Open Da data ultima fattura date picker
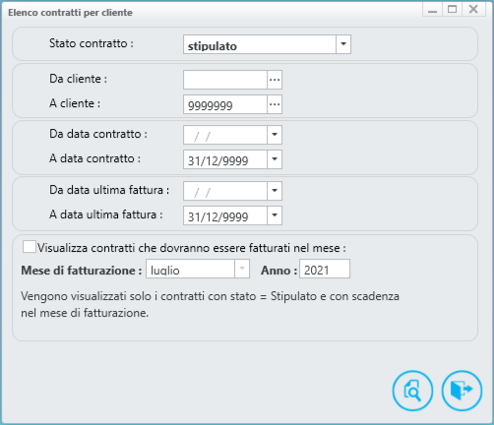 [275, 191]
